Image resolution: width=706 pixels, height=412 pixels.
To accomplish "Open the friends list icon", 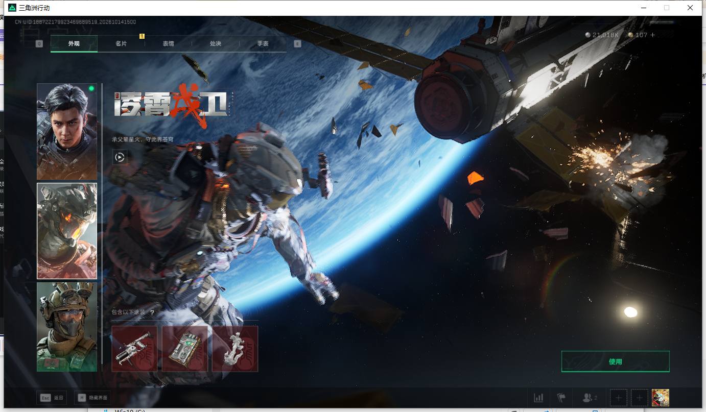I will [x=590, y=398].
